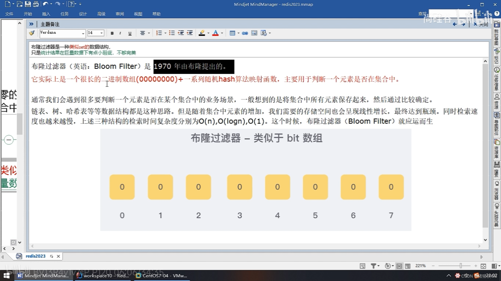
Task: Switch to the 插入 ribbon tab
Action: pos(46,14)
